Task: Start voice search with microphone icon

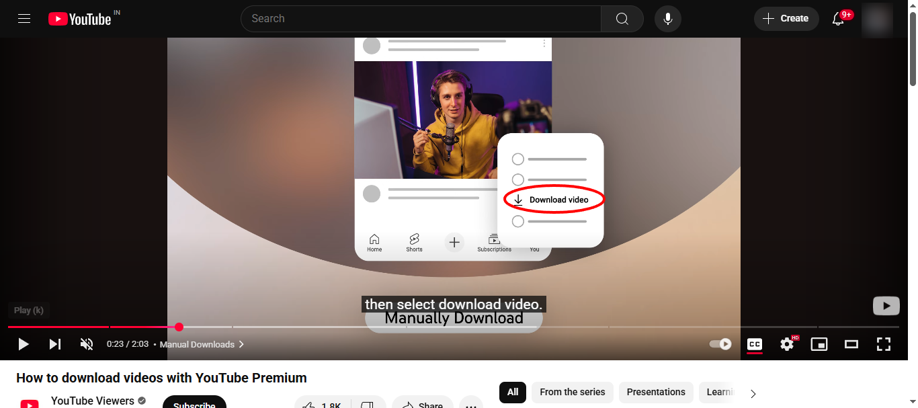Action: 668,19
